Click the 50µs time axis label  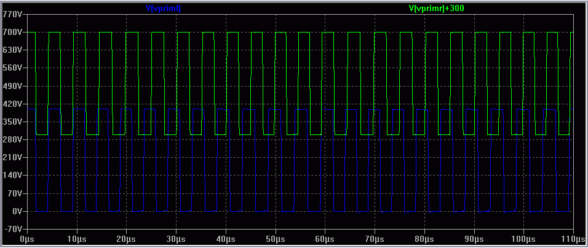click(x=276, y=238)
